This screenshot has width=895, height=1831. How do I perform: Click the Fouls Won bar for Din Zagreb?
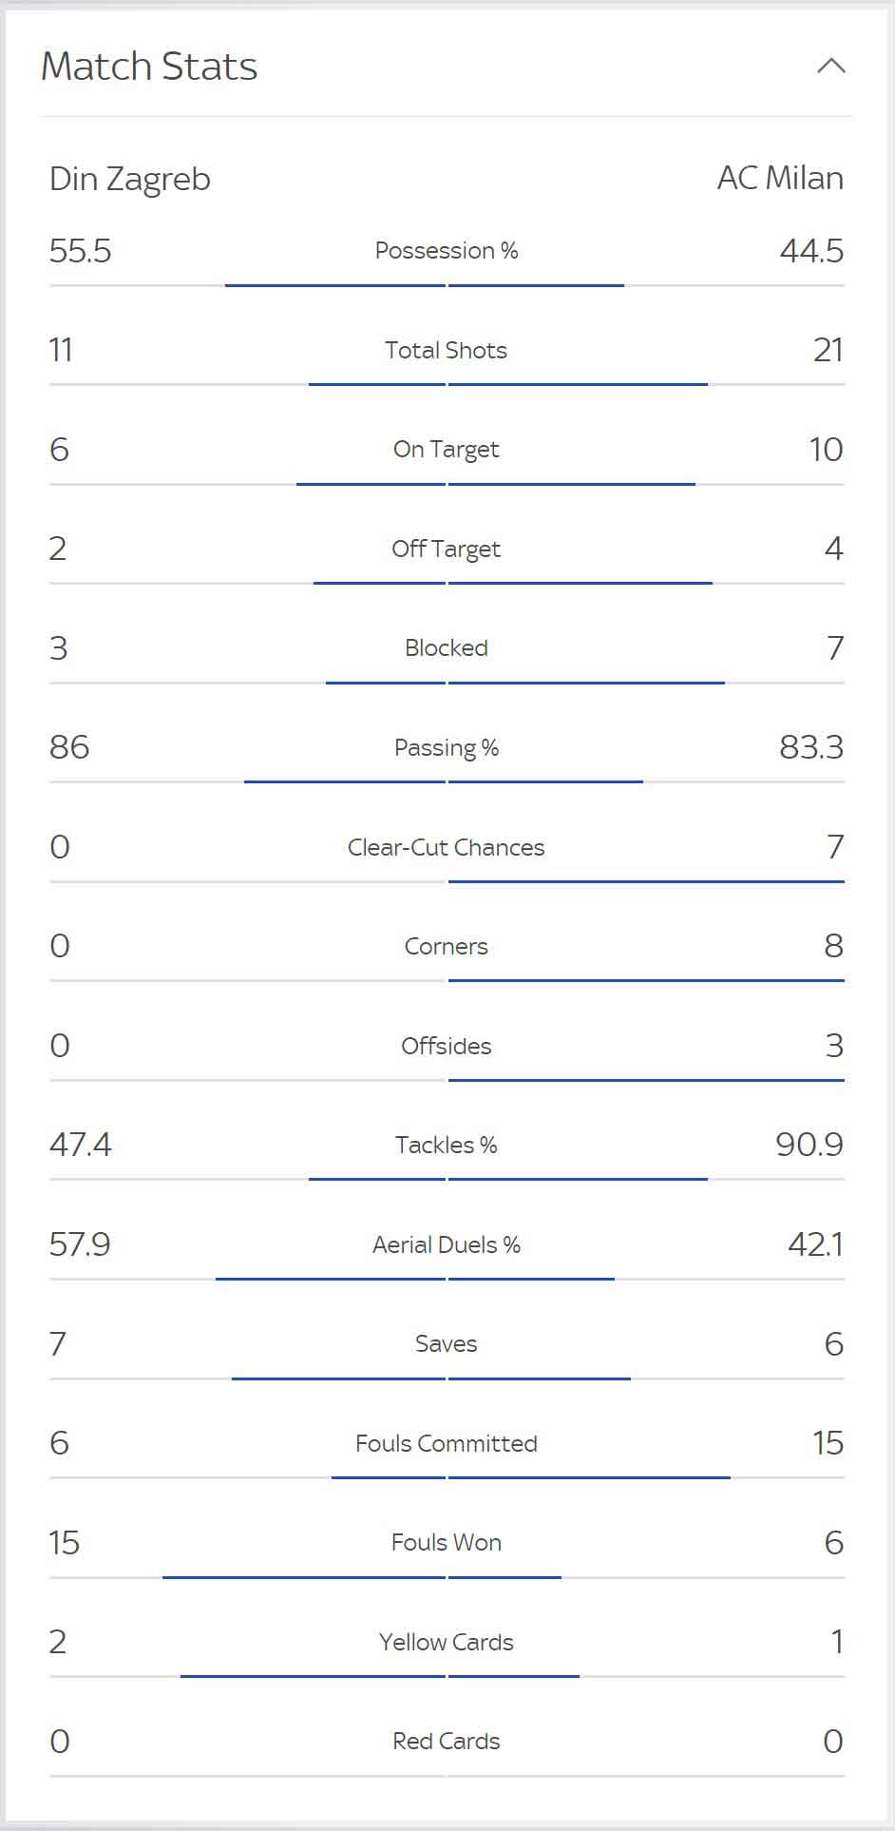point(304,1577)
